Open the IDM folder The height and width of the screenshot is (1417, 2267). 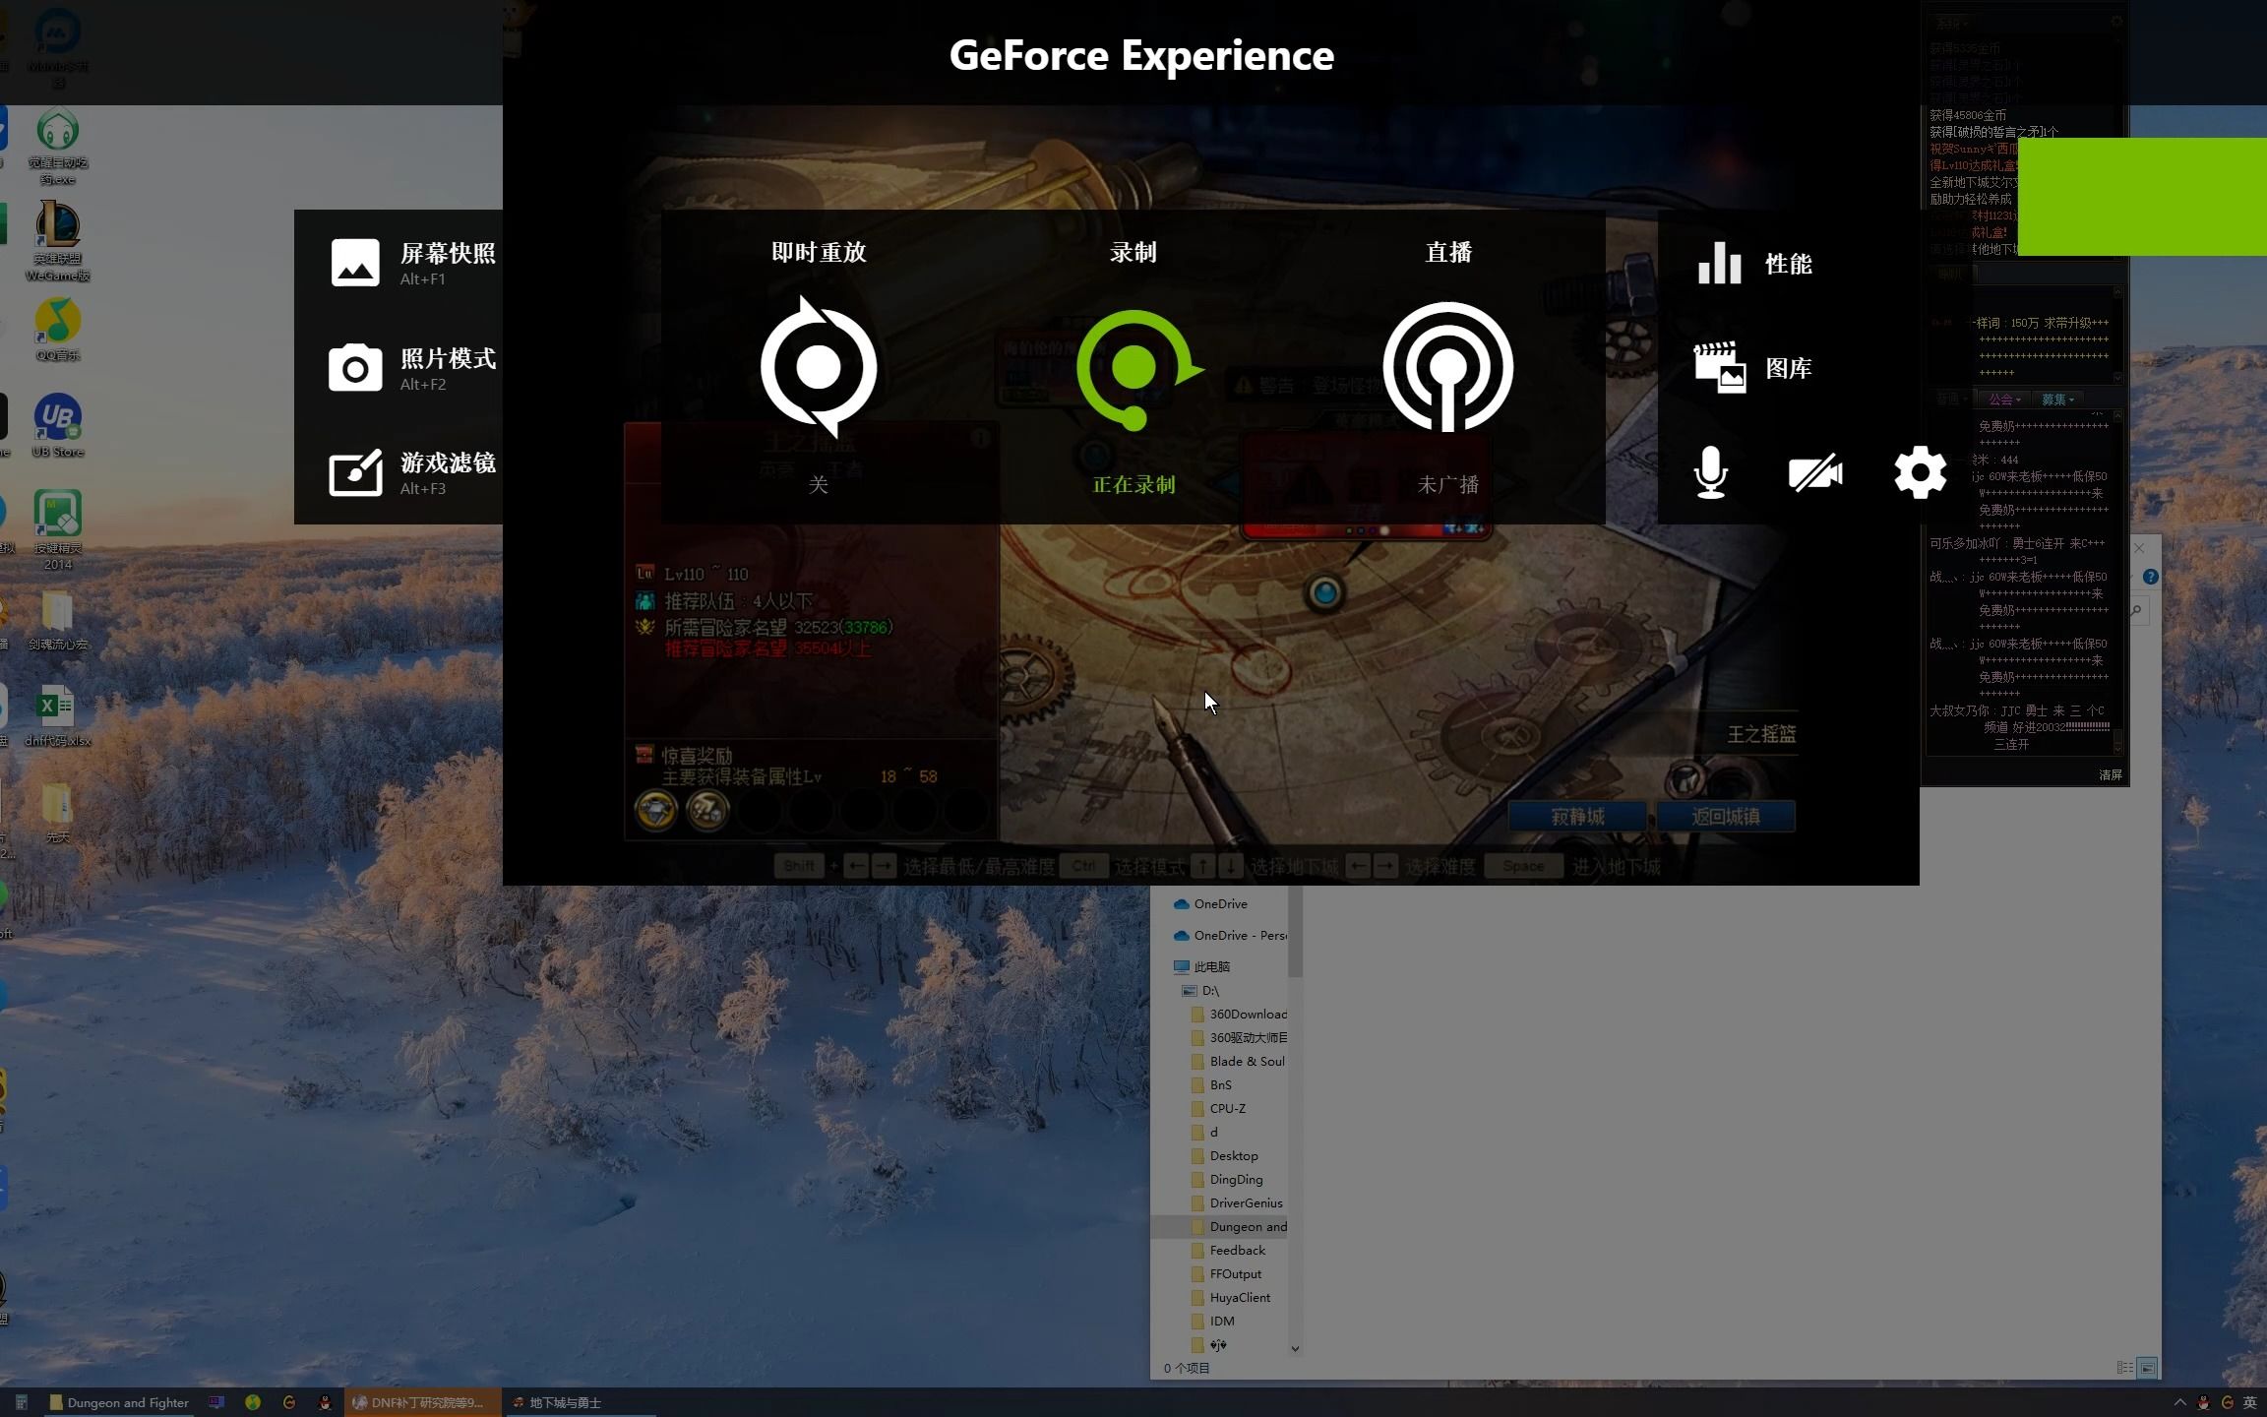[1213, 1322]
